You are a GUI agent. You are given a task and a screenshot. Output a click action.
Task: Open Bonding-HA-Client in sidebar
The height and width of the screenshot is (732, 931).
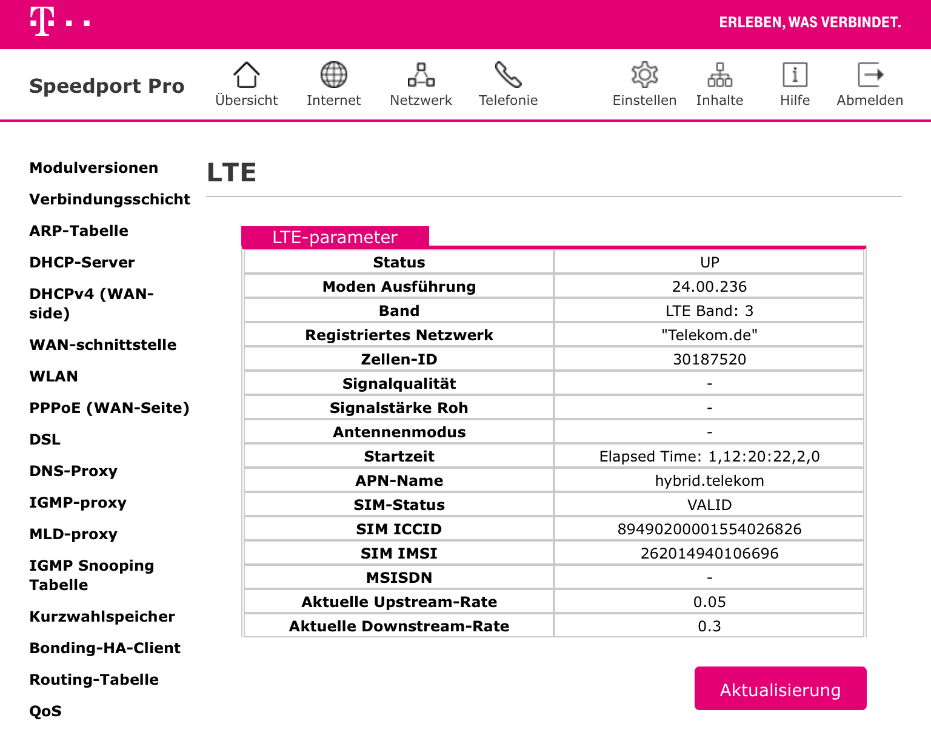pos(105,648)
